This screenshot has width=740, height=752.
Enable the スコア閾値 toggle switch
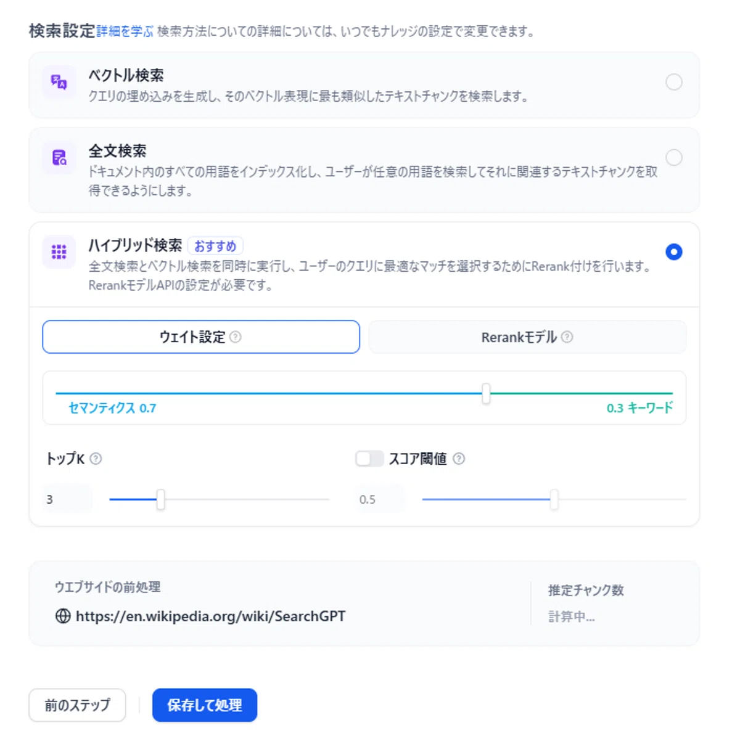[369, 459]
